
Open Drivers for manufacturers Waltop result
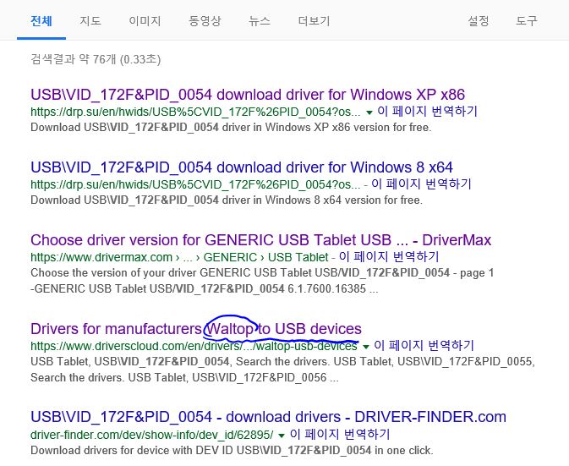click(x=196, y=329)
